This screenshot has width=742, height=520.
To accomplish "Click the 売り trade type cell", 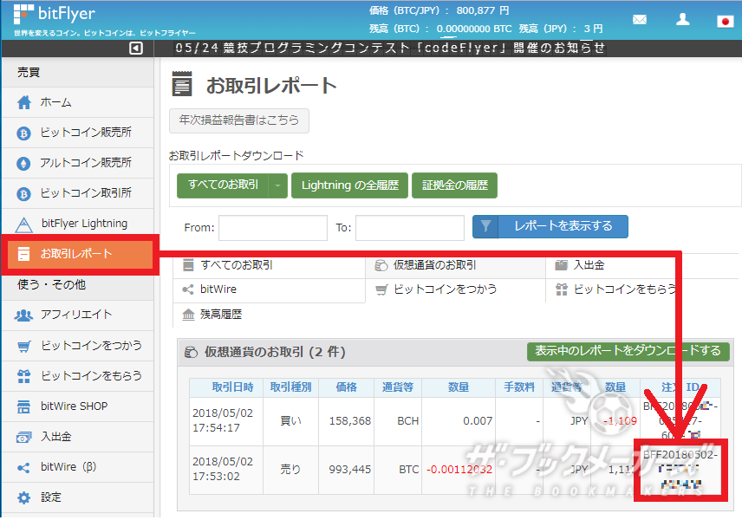I will point(290,470).
